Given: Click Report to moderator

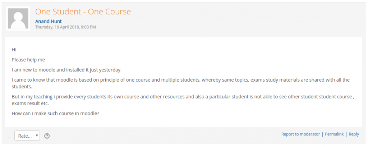Looking at the screenshot, I should pos(301,134).
